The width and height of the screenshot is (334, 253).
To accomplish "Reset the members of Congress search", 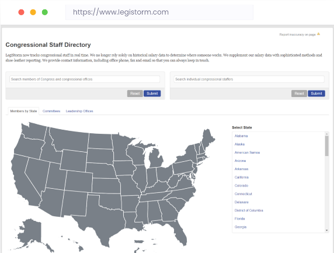I will point(135,93).
